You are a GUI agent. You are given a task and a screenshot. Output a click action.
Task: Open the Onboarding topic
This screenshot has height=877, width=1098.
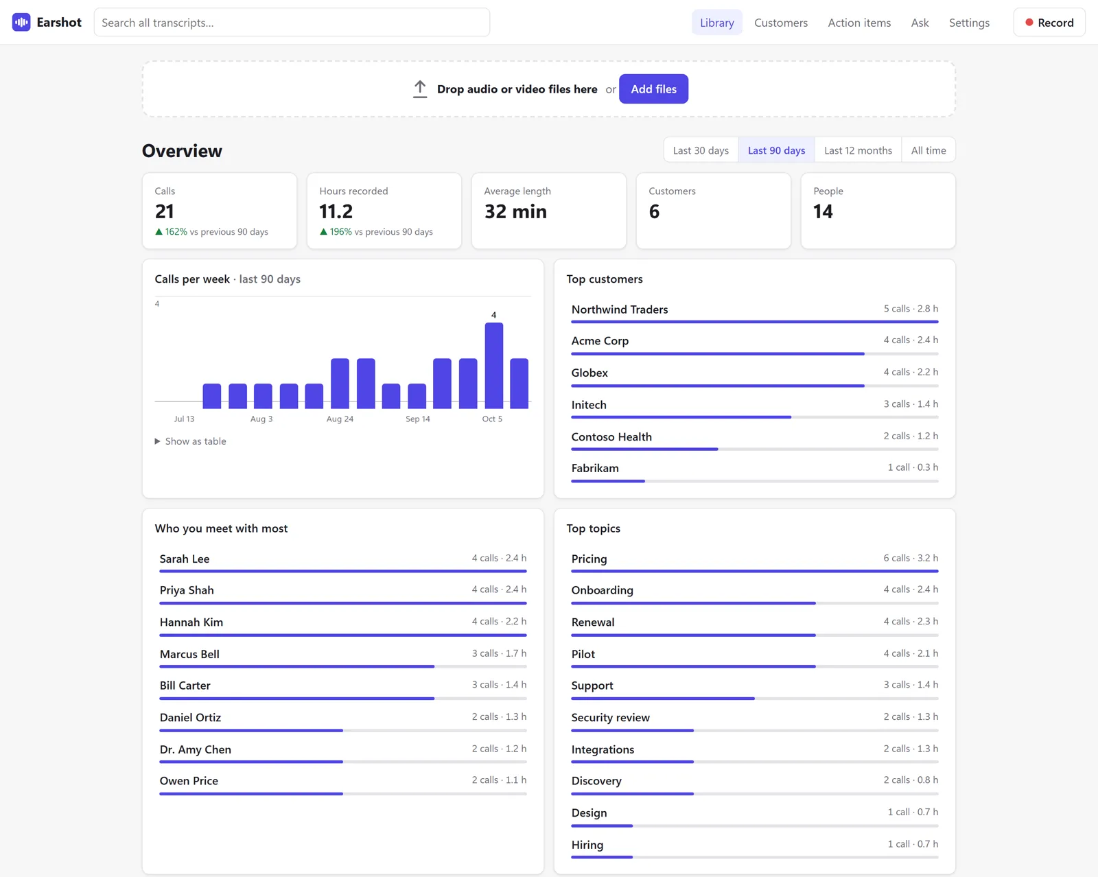pyautogui.click(x=754, y=594)
